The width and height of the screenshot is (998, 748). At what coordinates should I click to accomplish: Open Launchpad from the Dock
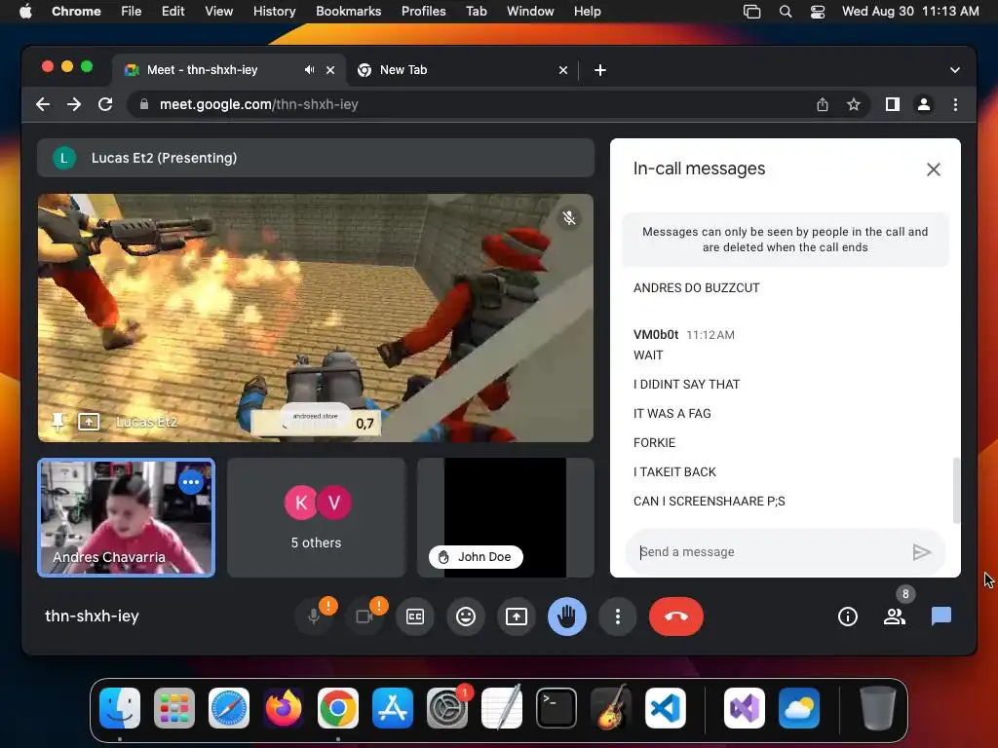(174, 708)
